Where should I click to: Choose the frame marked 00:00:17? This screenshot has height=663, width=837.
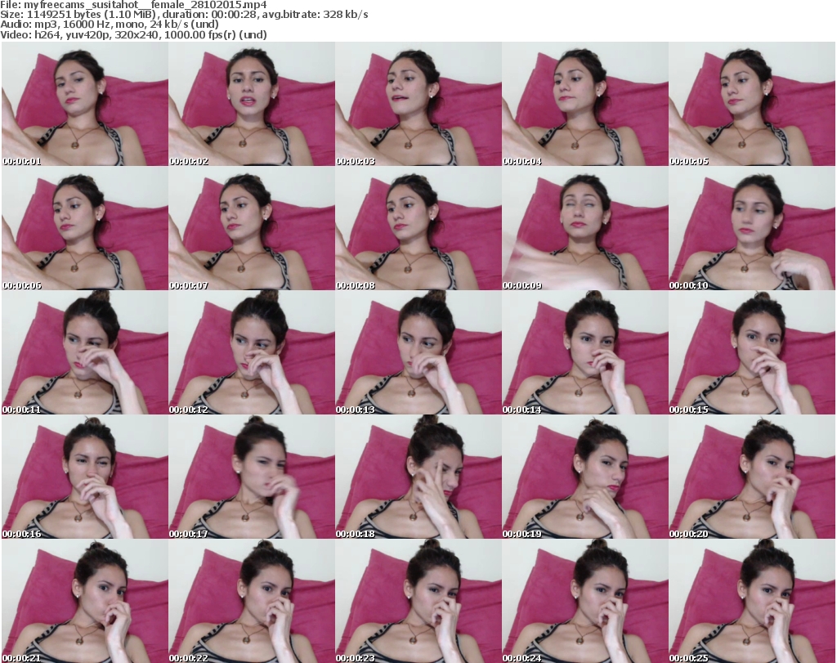coord(252,477)
